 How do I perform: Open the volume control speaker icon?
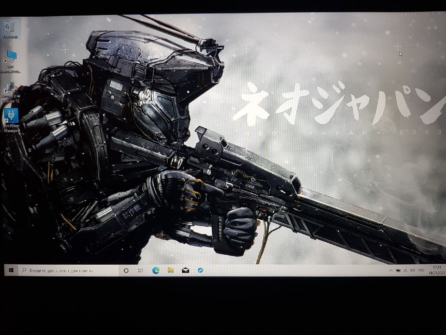pos(412,270)
